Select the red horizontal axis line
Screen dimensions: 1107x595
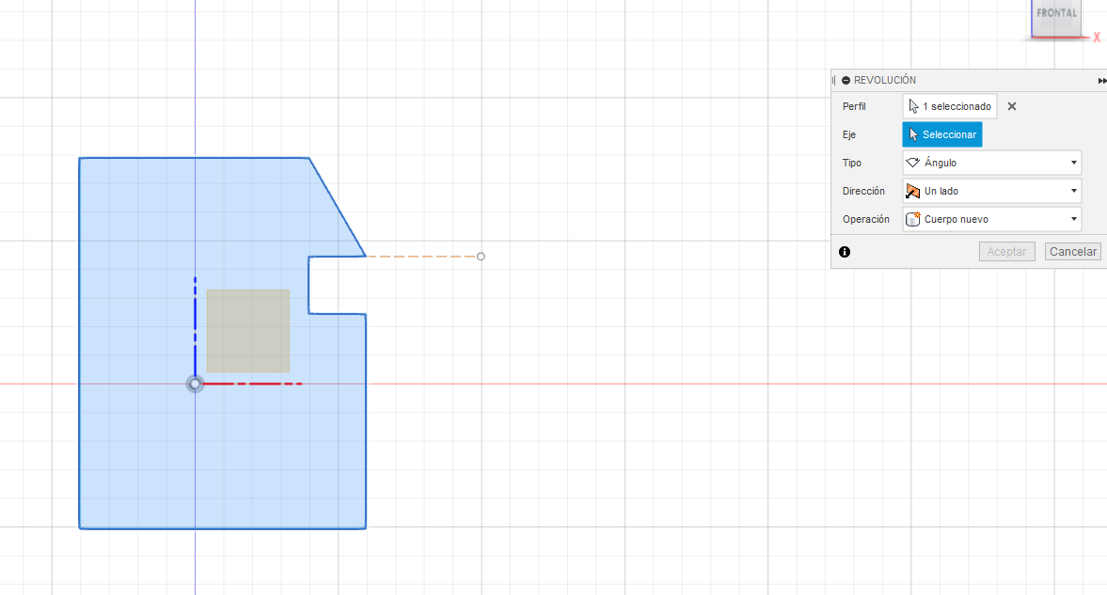point(252,384)
